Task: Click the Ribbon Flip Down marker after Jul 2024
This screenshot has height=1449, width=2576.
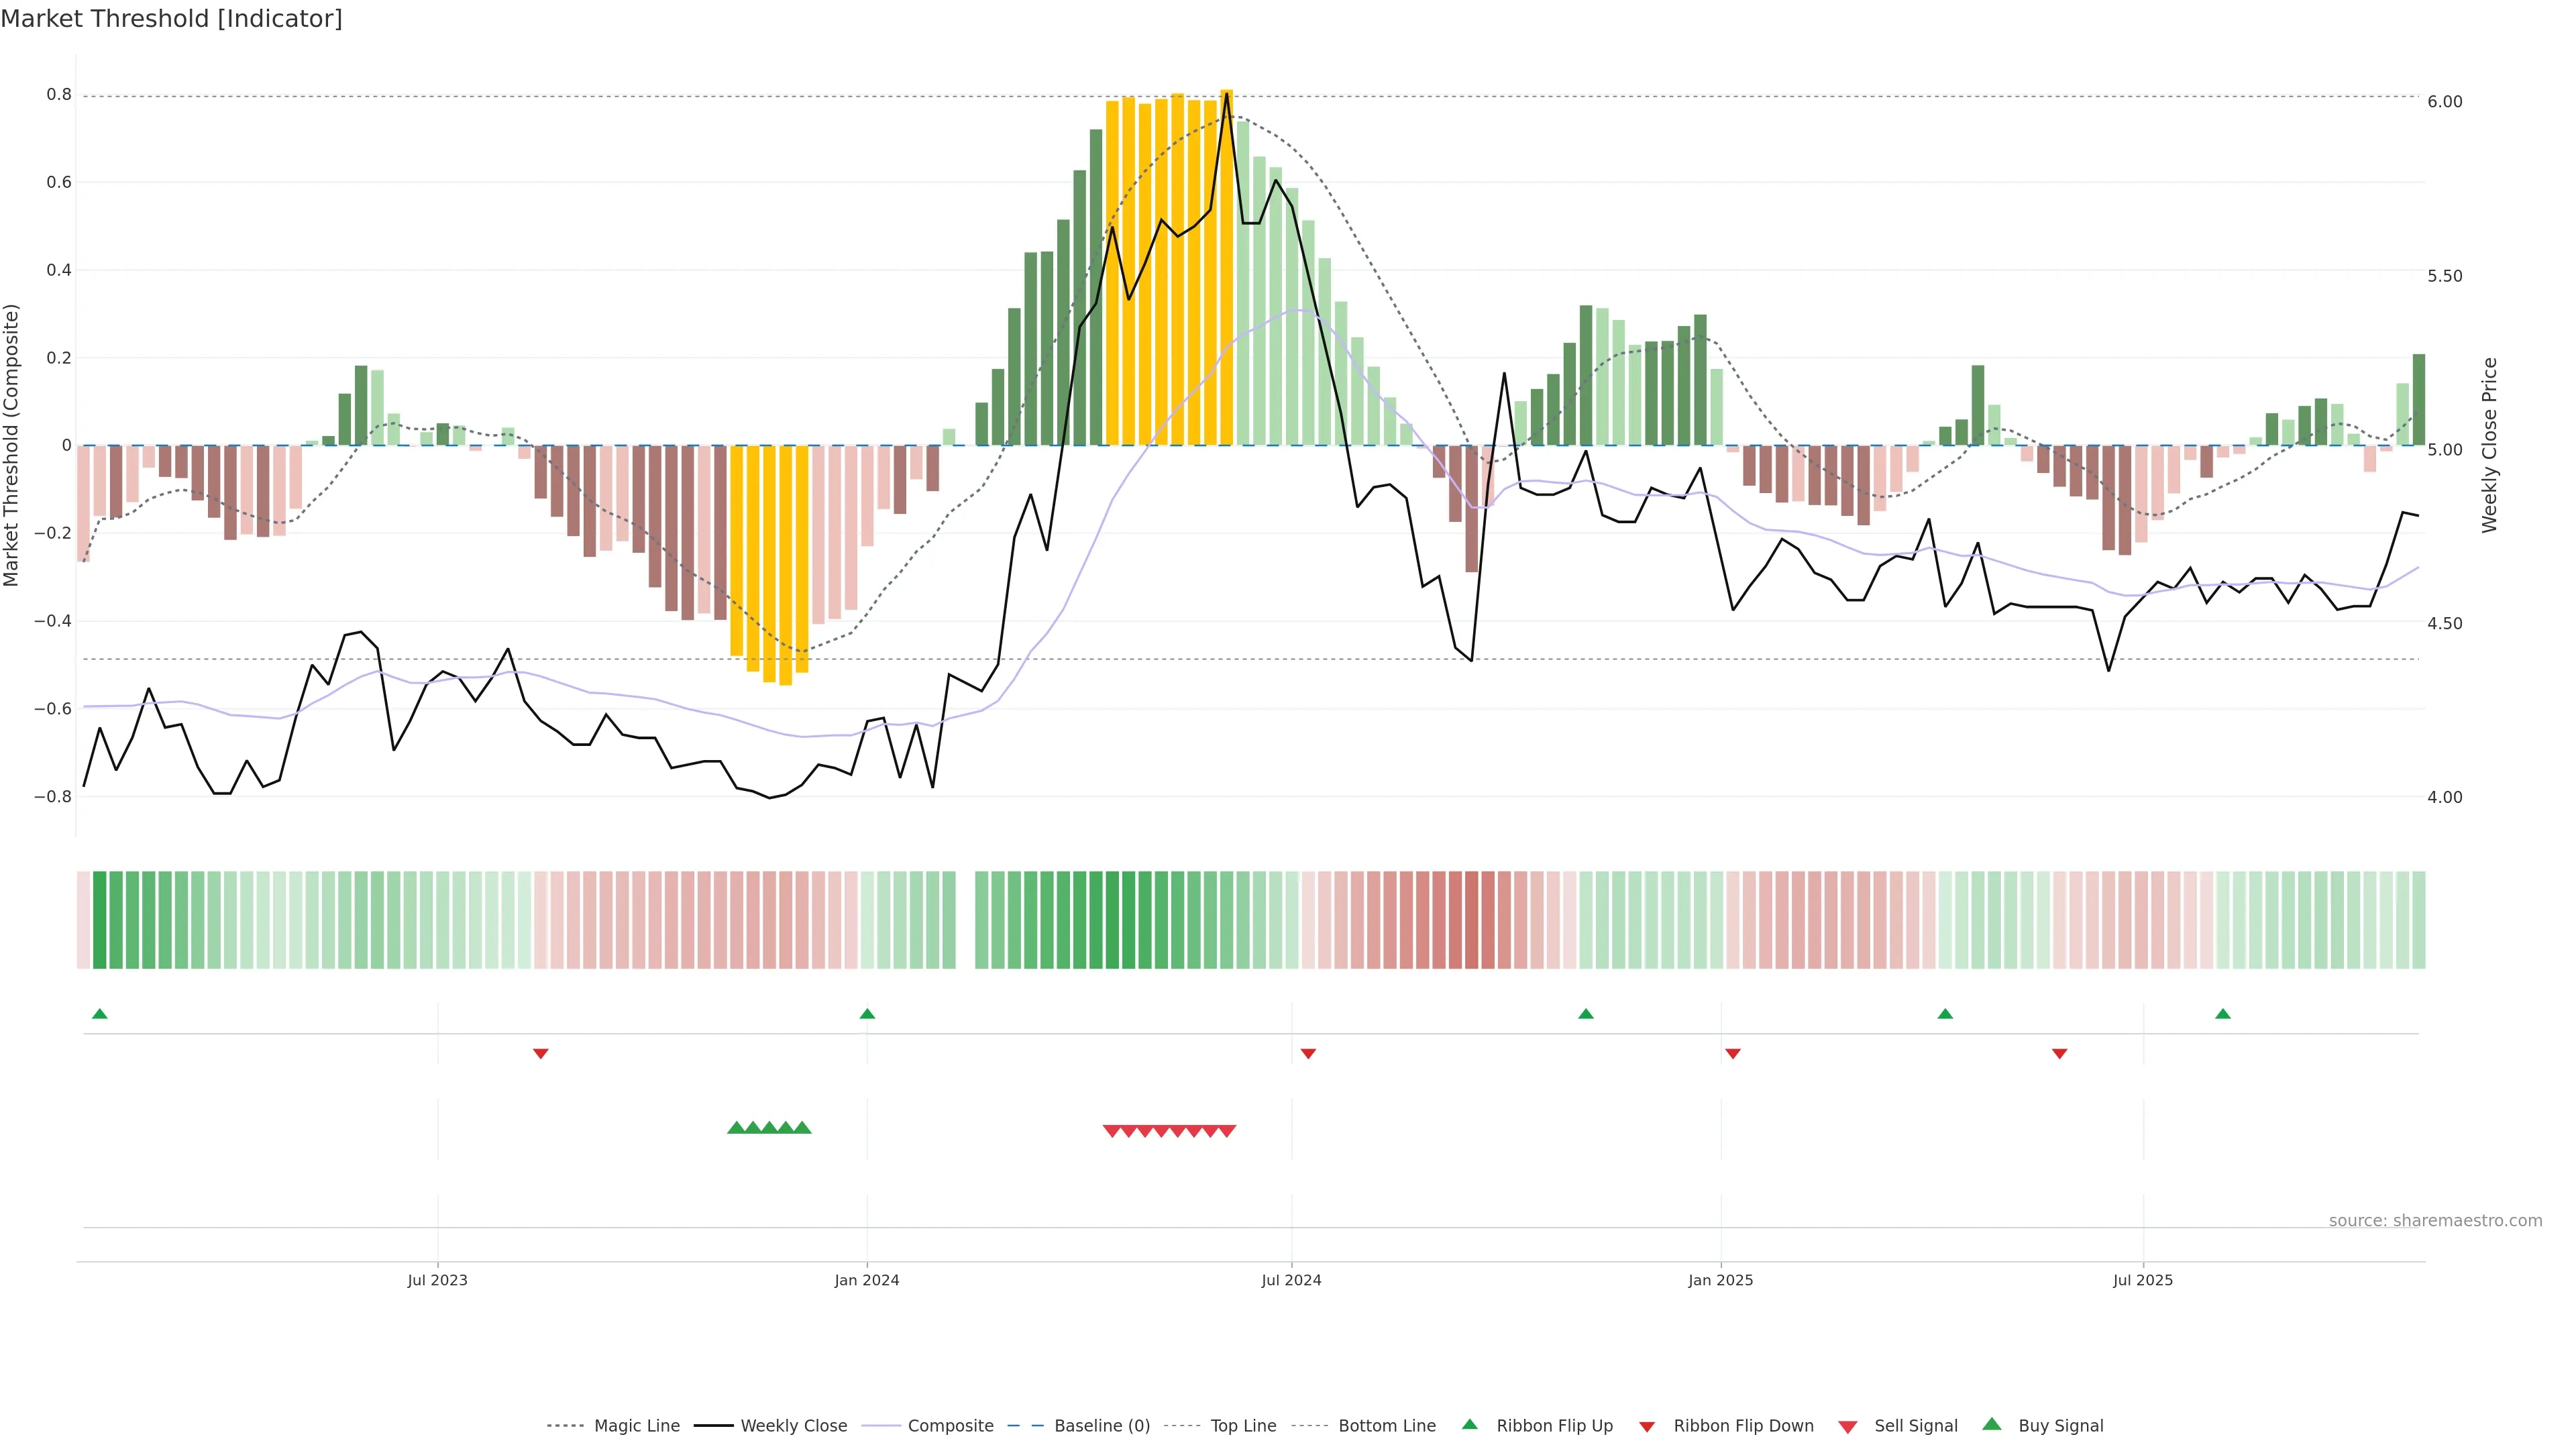Action: tap(1308, 1053)
